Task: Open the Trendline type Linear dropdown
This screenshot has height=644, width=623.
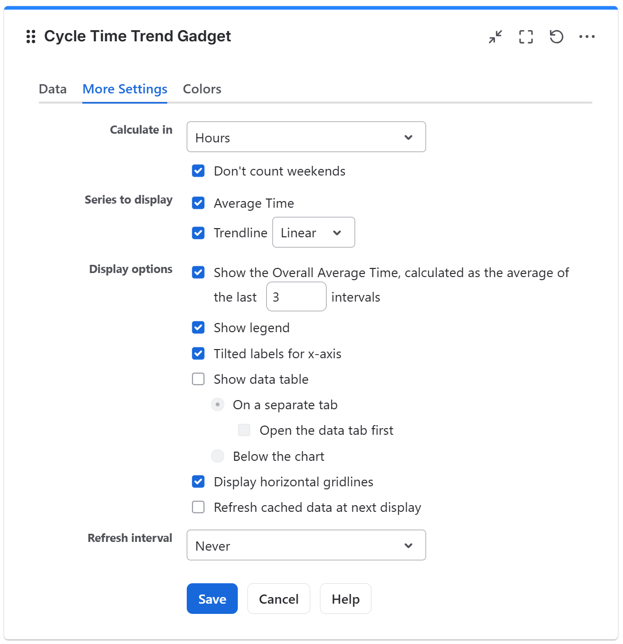Action: (314, 232)
